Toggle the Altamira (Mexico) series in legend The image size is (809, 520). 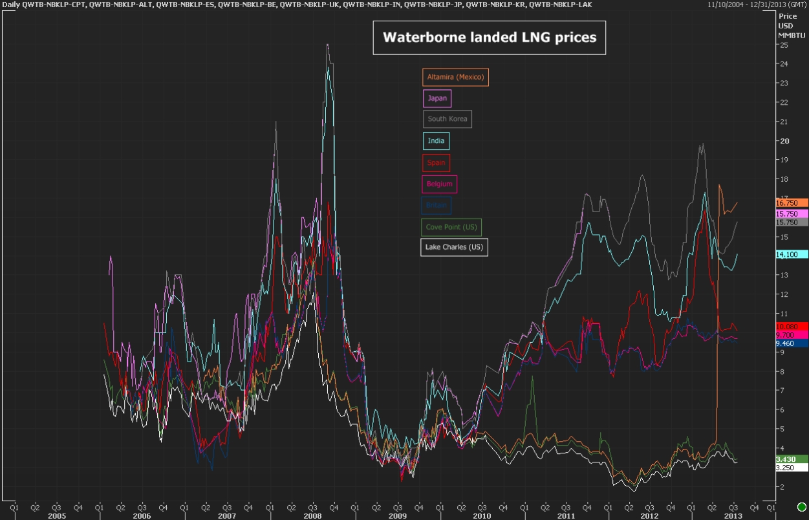[x=455, y=77]
